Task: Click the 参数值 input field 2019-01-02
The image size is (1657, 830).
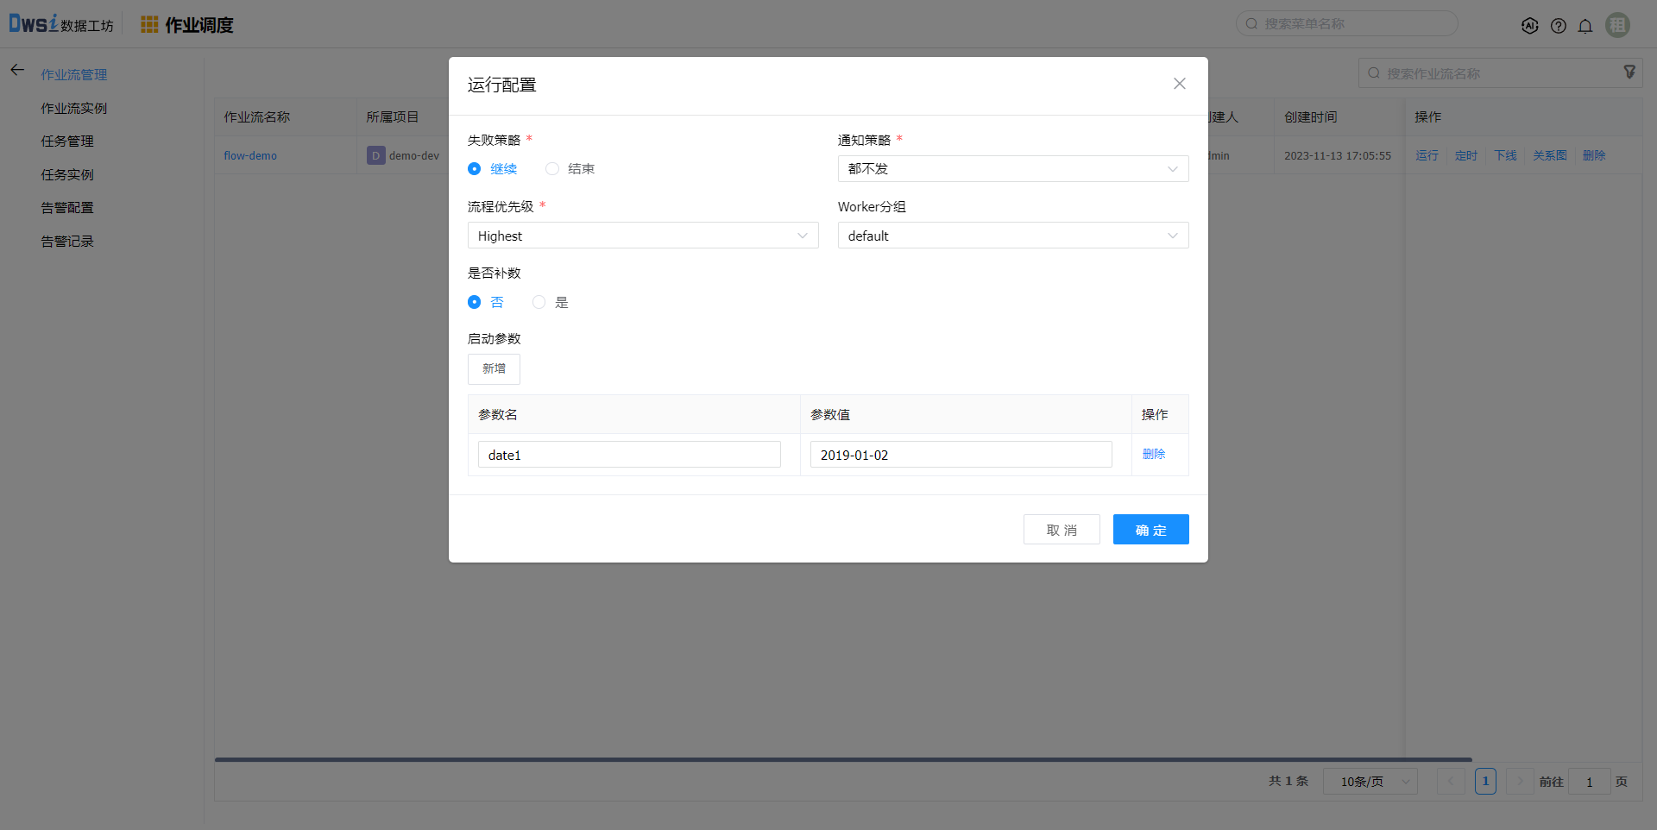Action: click(961, 455)
